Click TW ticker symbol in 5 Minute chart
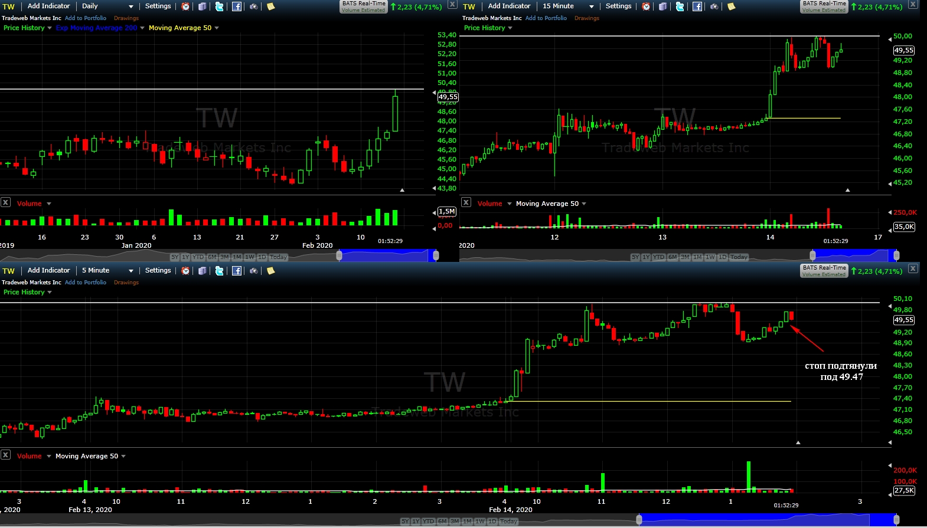927x528 pixels. point(8,271)
